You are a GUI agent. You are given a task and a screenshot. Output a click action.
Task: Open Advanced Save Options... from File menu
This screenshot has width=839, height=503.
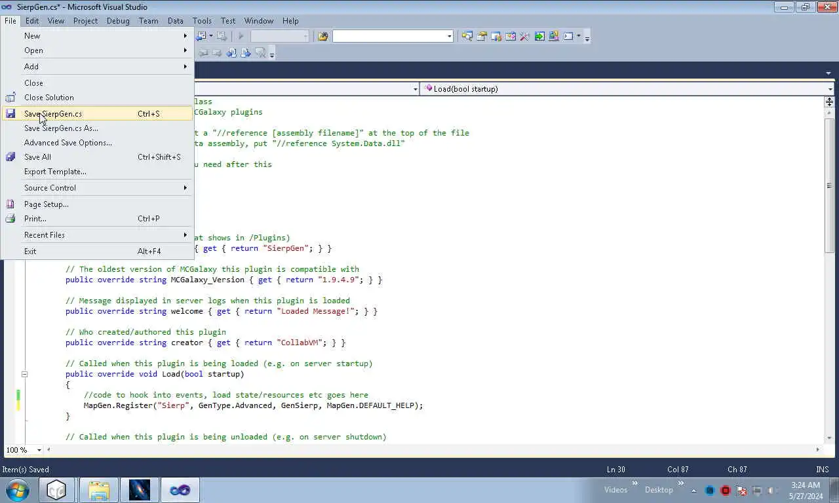pos(98,142)
